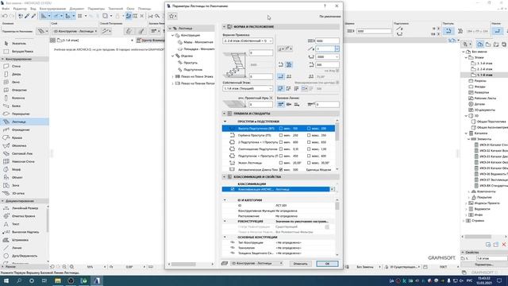
Task: Open the Windows Start menu
Action: (x=6, y=280)
